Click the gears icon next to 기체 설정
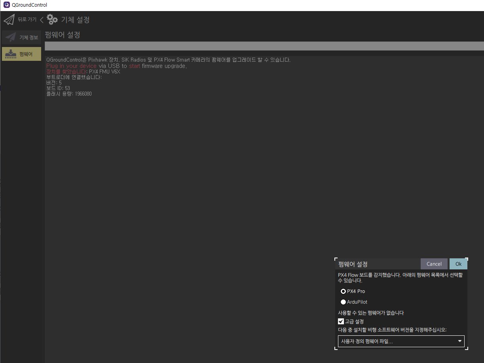 click(x=52, y=19)
